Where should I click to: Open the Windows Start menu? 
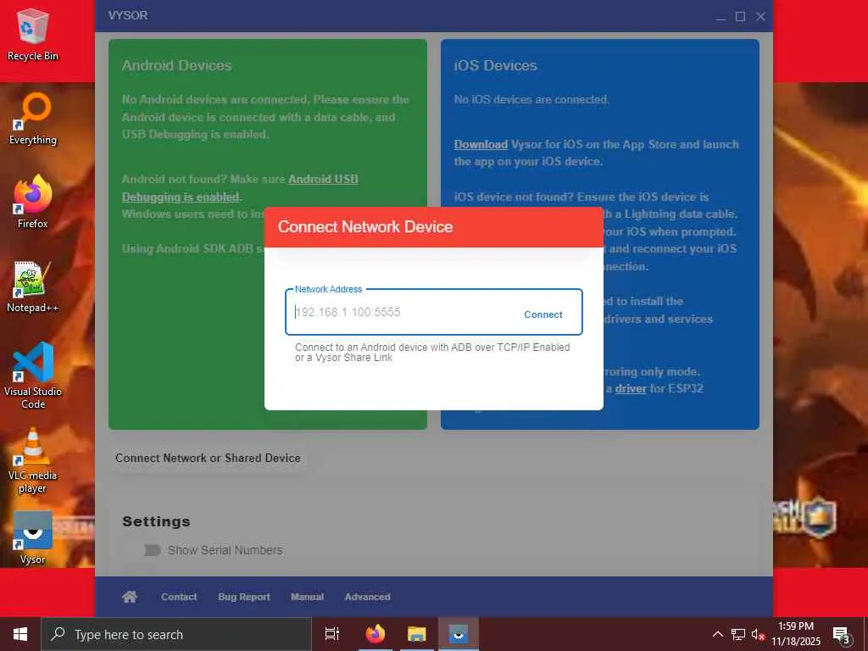coord(20,634)
